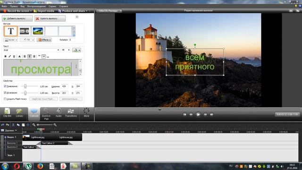Image resolution: width=302 pixels, height=170 pixels.
Task: Toggle underline text formatting
Action: (14, 56)
